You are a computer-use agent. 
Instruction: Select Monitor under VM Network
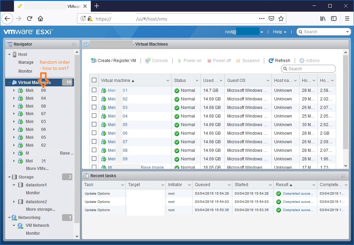[33, 233]
